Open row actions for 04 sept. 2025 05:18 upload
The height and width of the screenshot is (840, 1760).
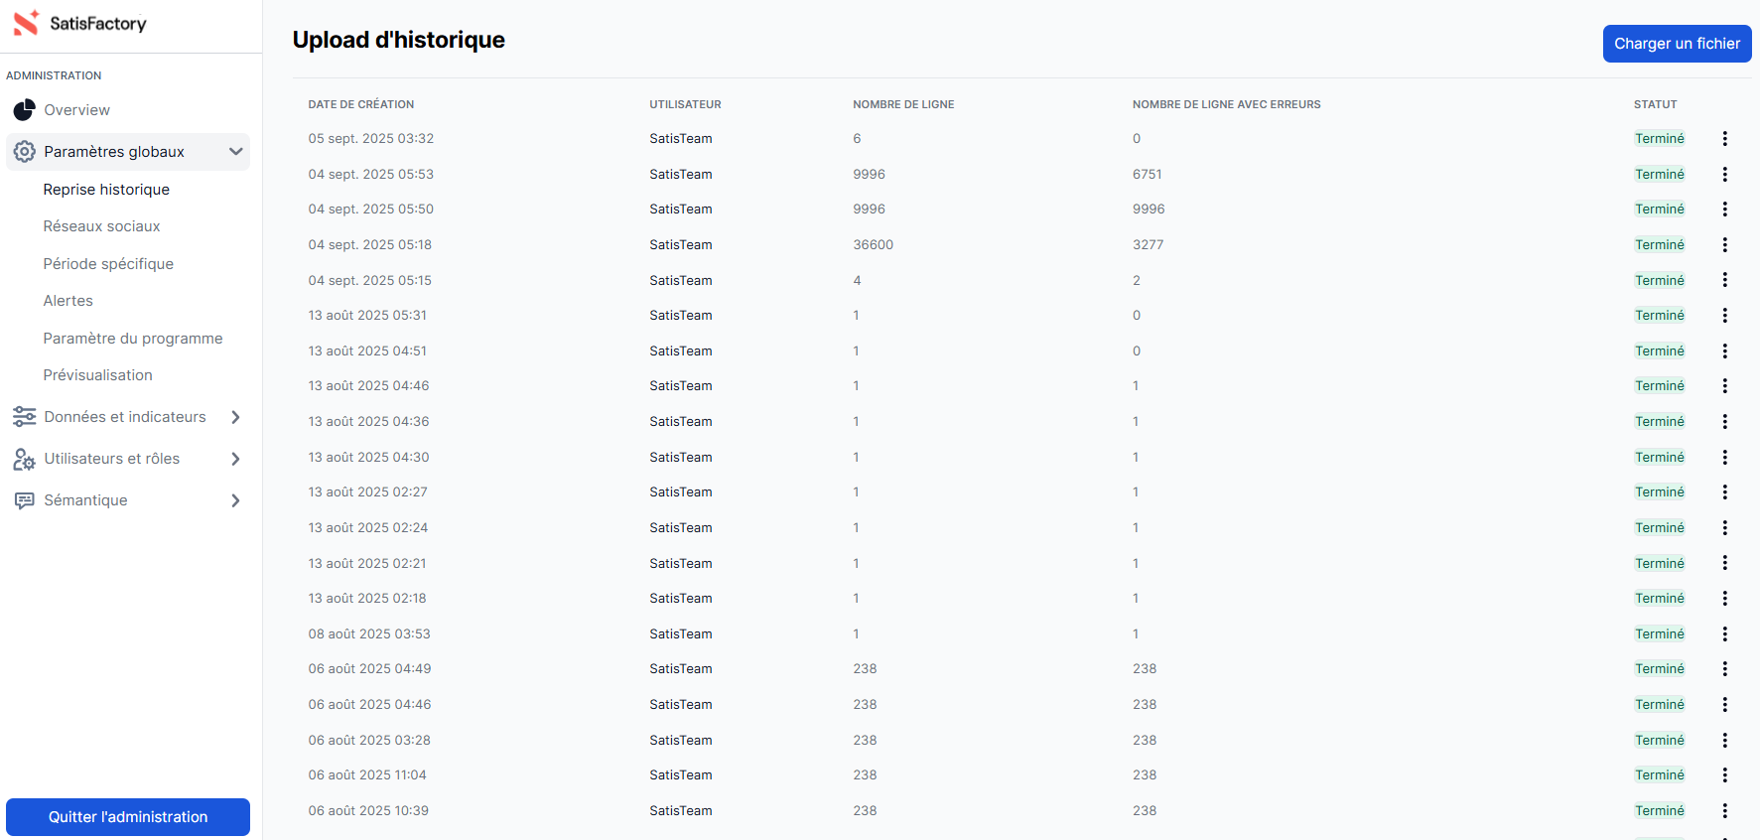coord(1724,245)
